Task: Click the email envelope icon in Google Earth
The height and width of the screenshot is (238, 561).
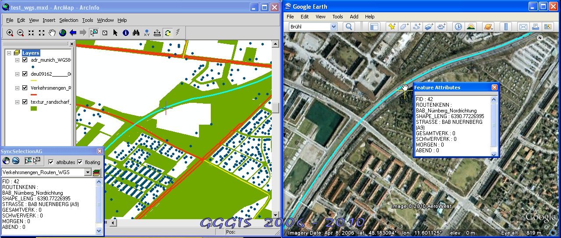Action: (523, 27)
